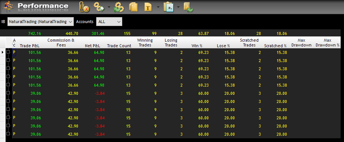Tick the checkbox in the last table row
Viewport: 344px width, 142px height.
[8, 134]
